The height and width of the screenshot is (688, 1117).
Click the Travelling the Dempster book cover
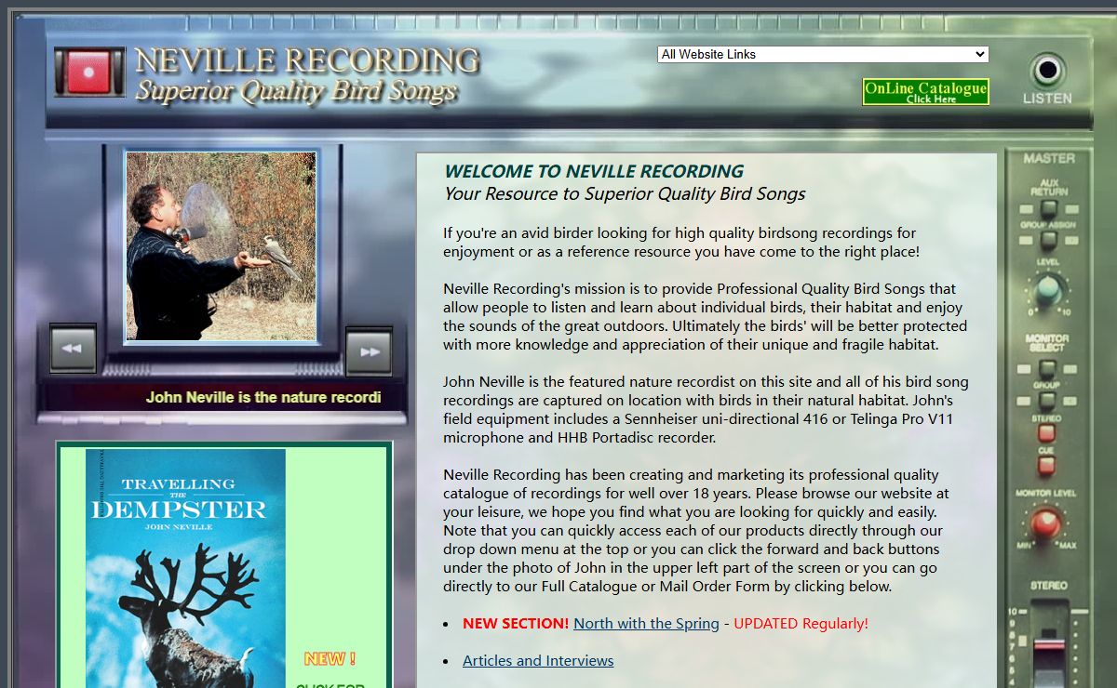186,568
